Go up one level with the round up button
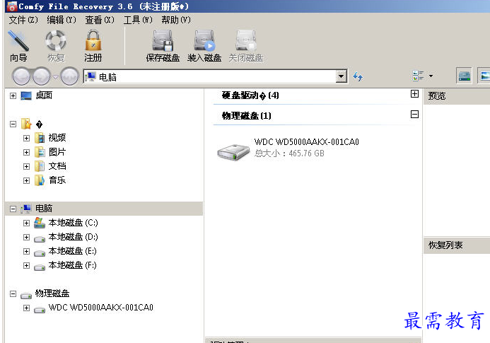 point(69,76)
